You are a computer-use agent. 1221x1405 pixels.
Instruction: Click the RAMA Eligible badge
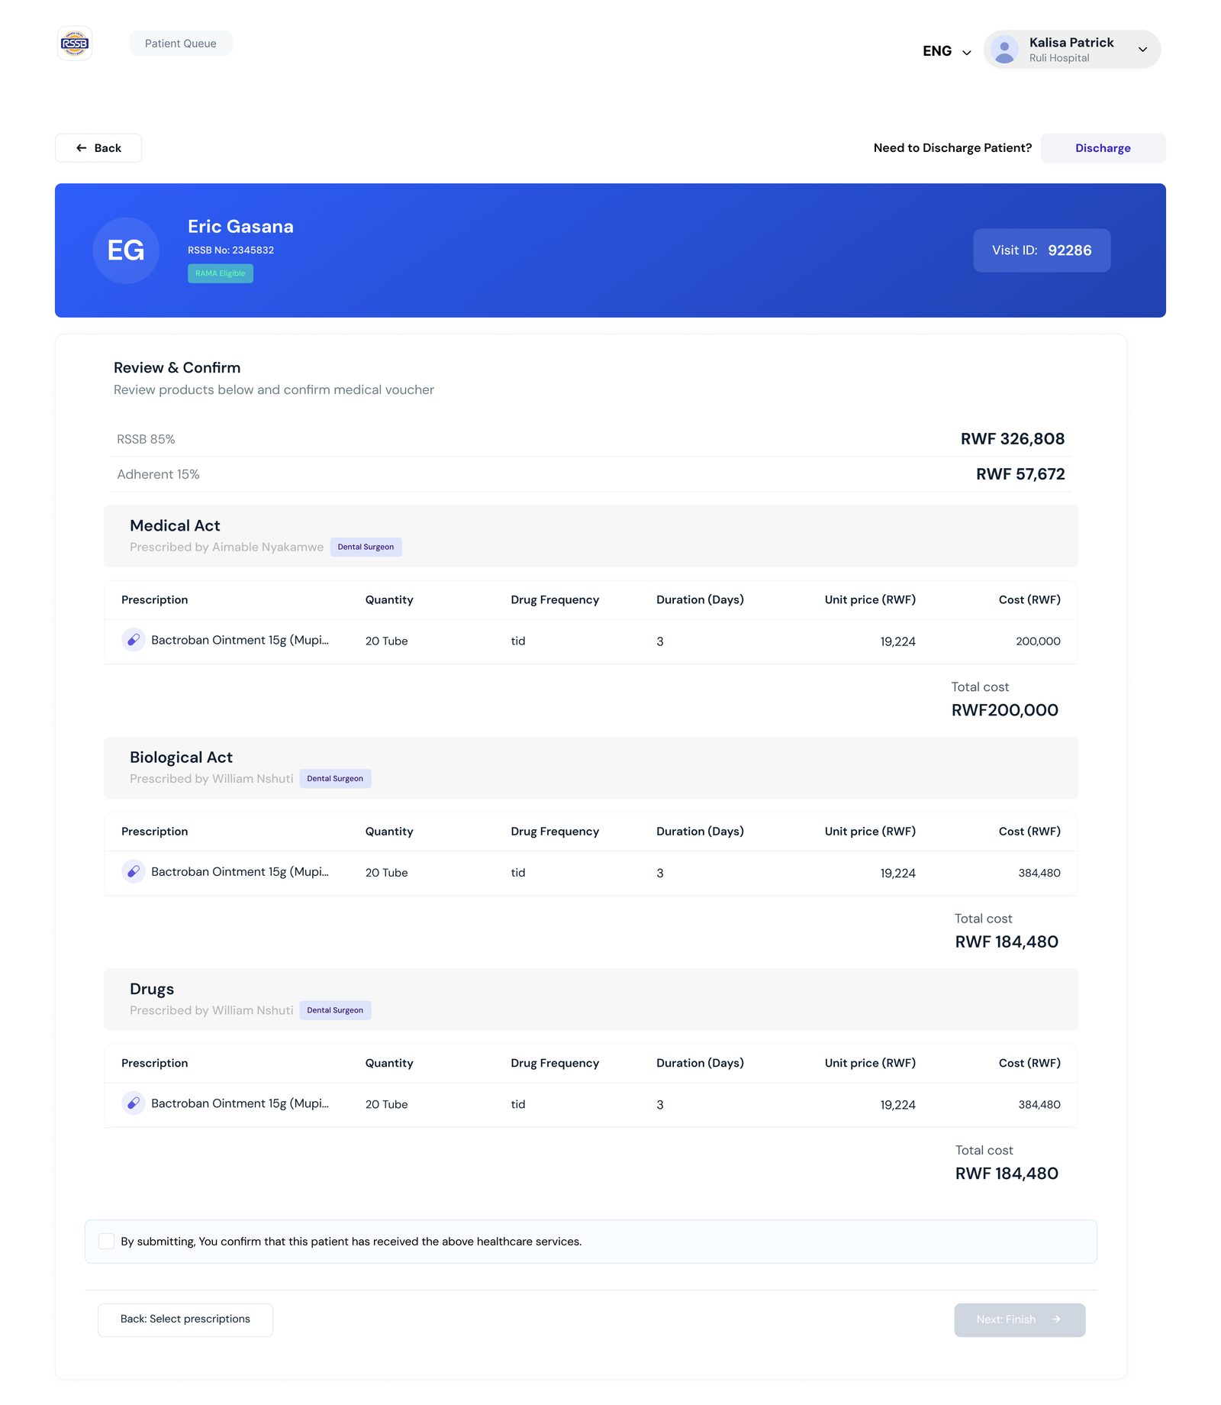click(221, 273)
